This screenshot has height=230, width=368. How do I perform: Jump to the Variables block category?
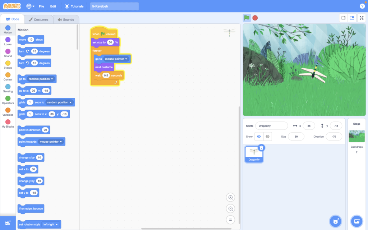tap(8, 112)
